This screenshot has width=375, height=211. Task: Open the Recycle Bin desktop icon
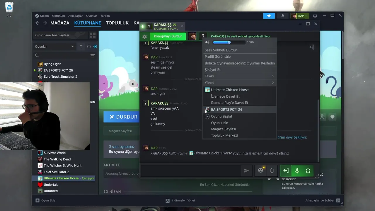point(9,8)
